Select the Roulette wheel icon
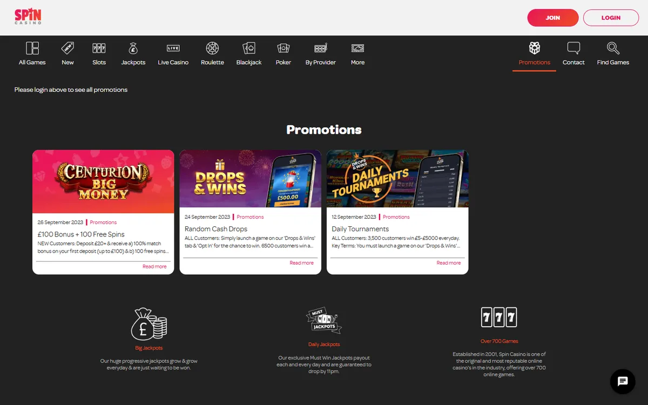This screenshot has width=648, height=405. tap(213, 48)
